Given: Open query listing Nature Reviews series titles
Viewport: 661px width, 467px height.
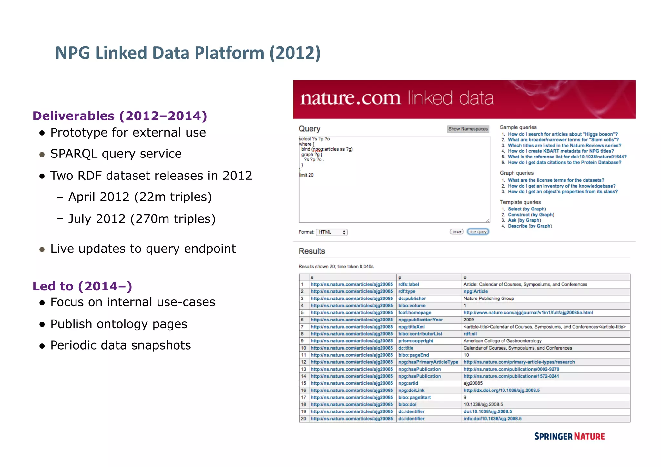Looking at the screenshot, I should click(564, 145).
